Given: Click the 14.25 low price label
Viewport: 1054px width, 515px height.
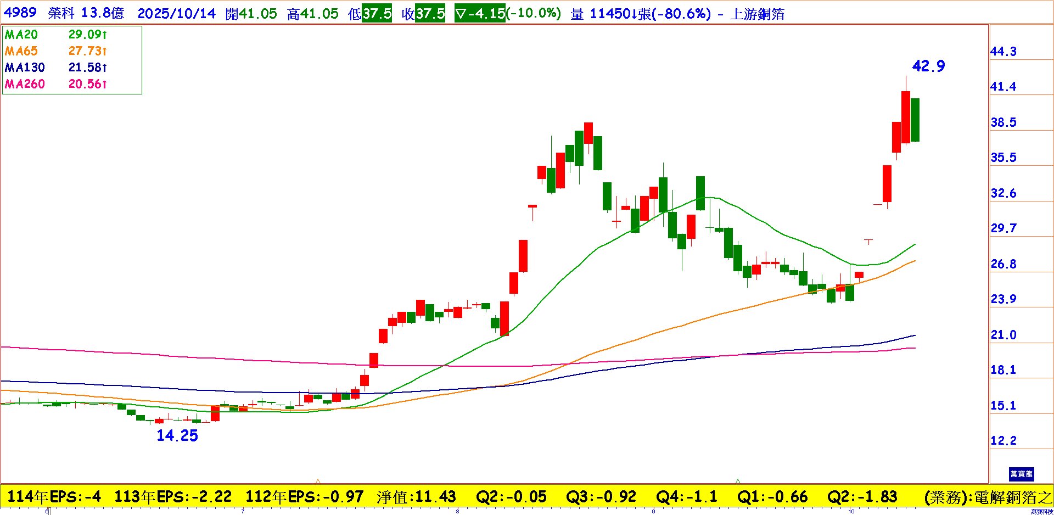Looking at the screenshot, I should 177,435.
